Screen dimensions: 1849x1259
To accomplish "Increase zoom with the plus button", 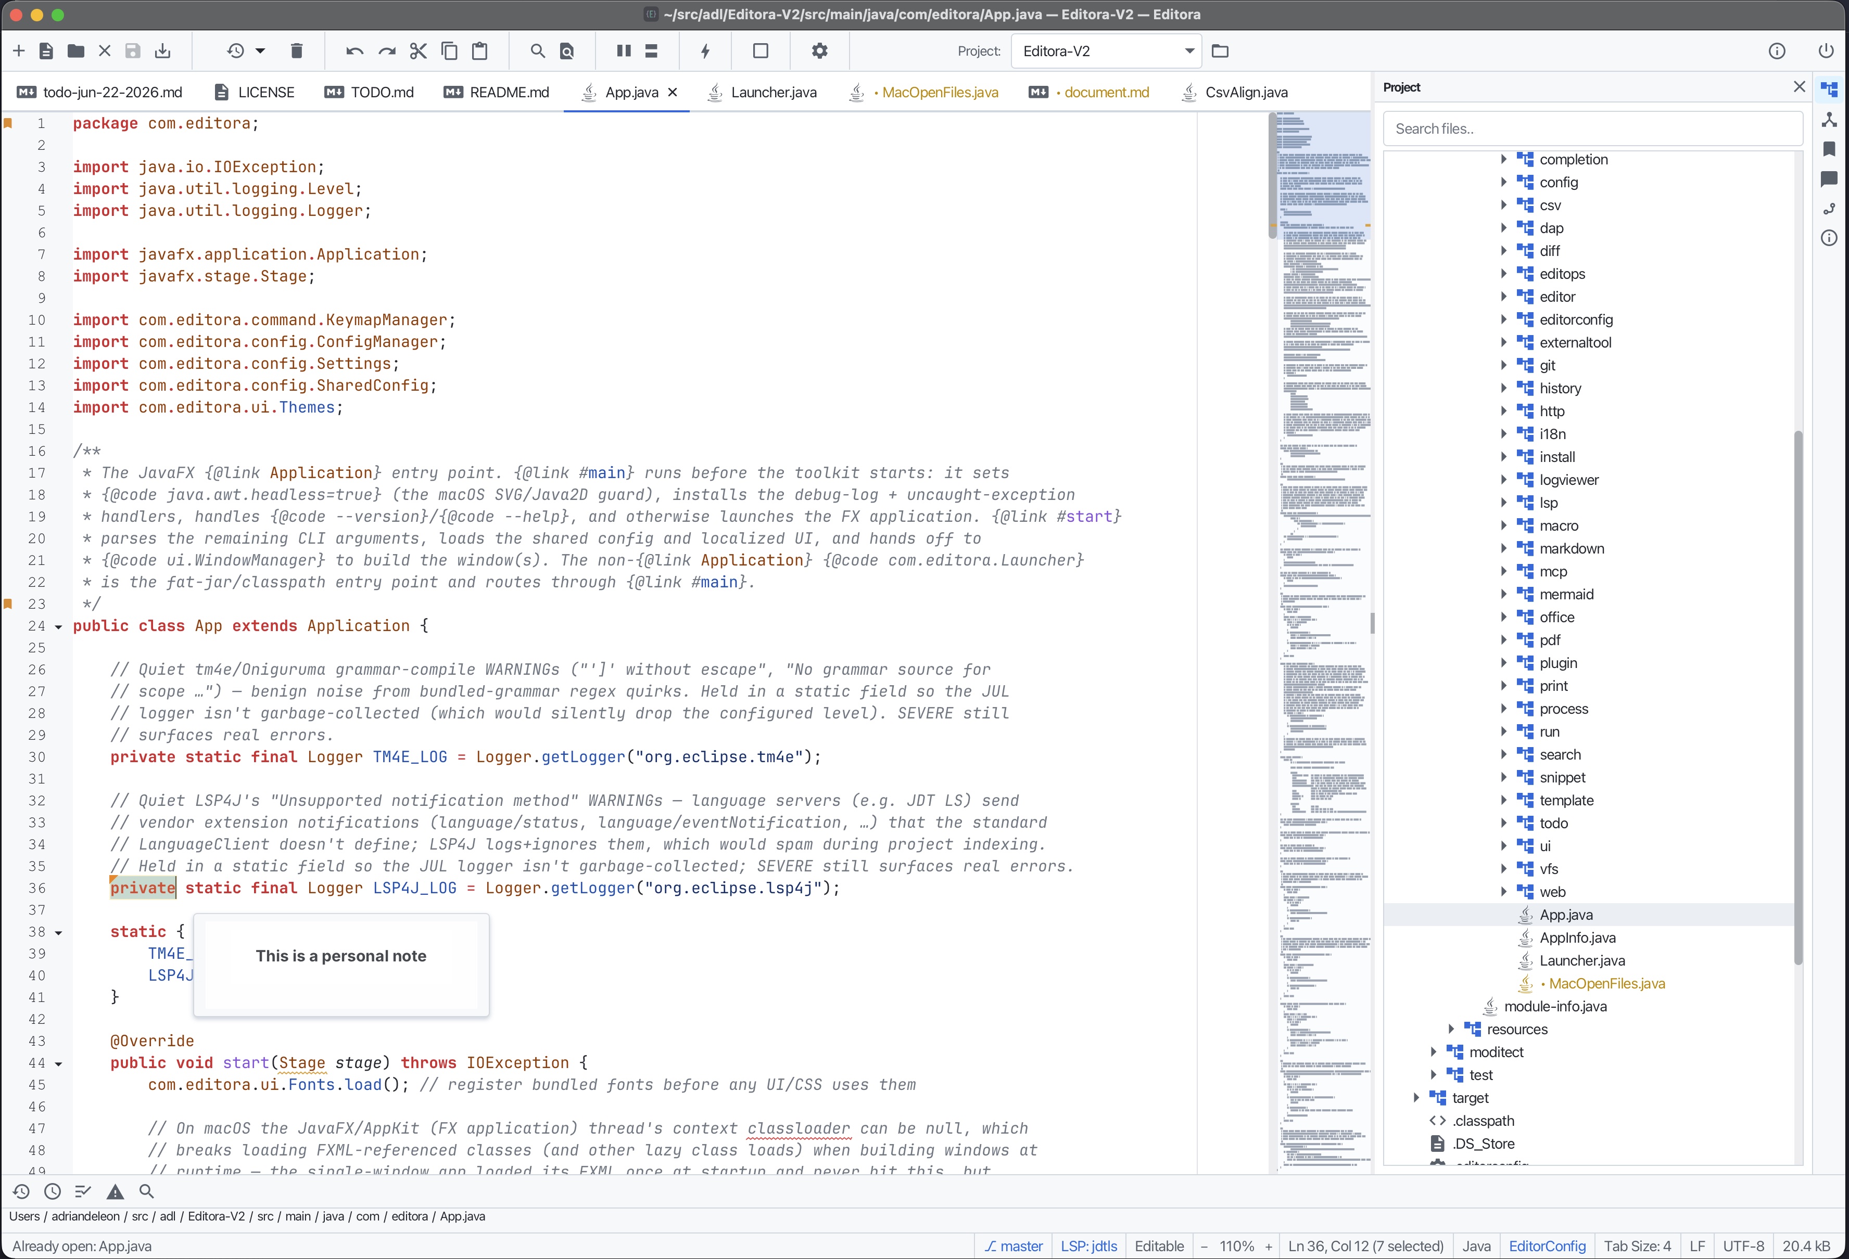I will [x=1268, y=1247].
